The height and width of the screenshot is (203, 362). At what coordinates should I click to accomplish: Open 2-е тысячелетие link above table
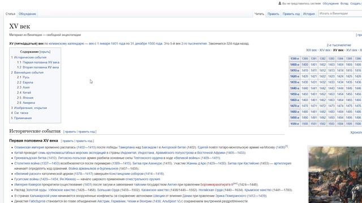pos(339,45)
